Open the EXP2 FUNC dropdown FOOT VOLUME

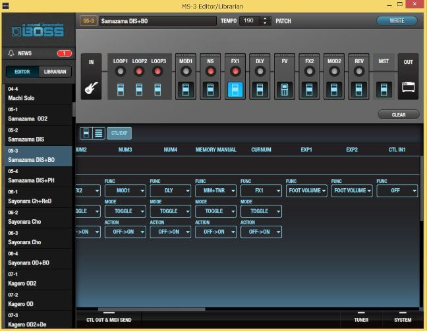point(352,191)
